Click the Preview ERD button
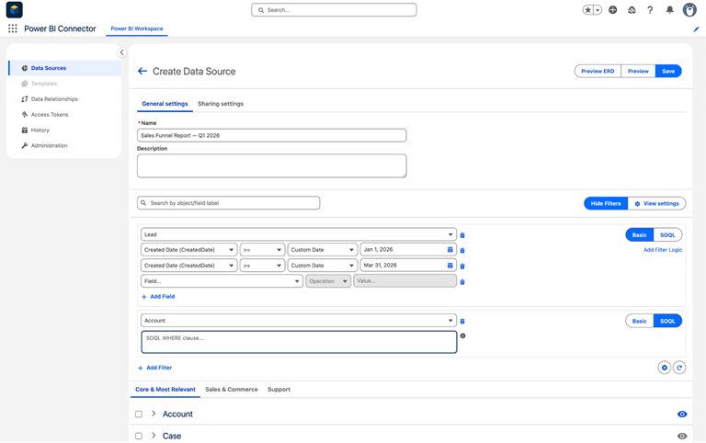The height and width of the screenshot is (443, 706). [x=598, y=71]
